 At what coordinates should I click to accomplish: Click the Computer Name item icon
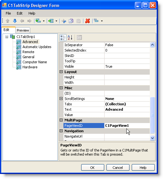click(19, 62)
